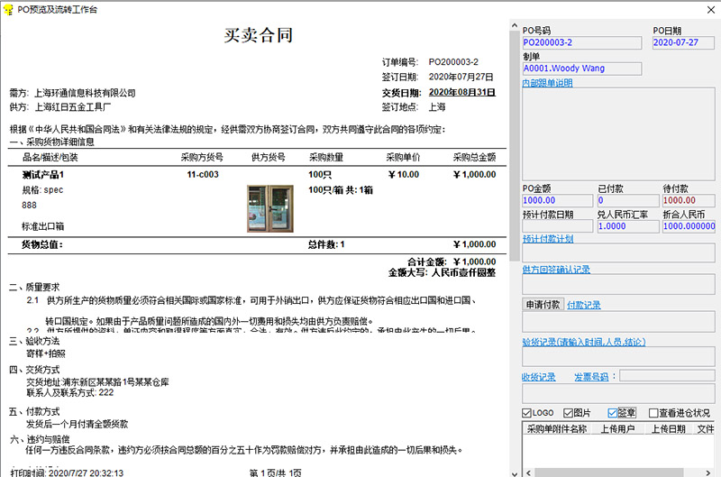Open the 供方回签确认记录 link
Viewport: 721px width, 477px height.
(556, 269)
